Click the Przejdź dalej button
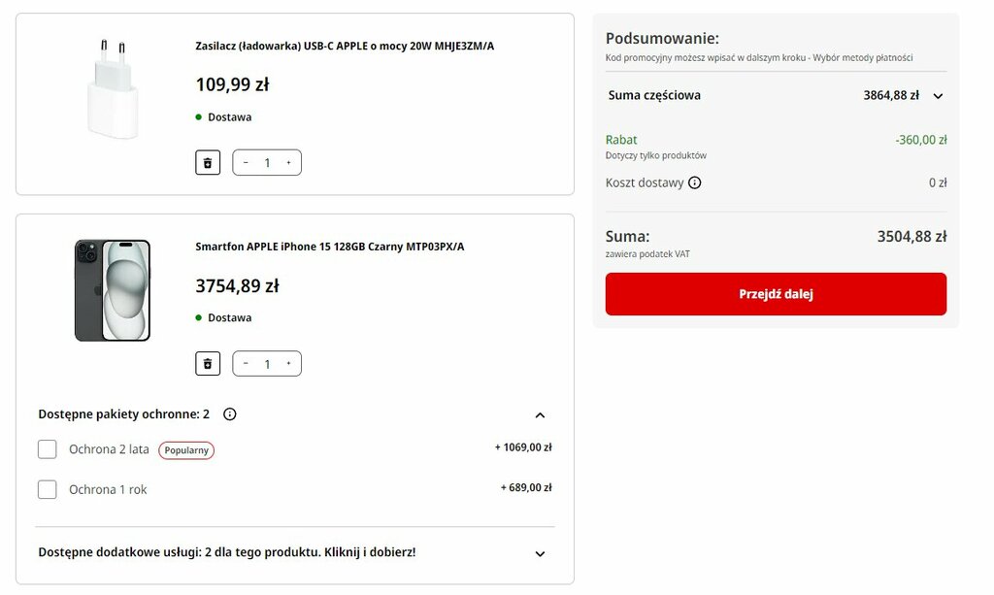The image size is (994, 595). pyautogui.click(x=776, y=294)
